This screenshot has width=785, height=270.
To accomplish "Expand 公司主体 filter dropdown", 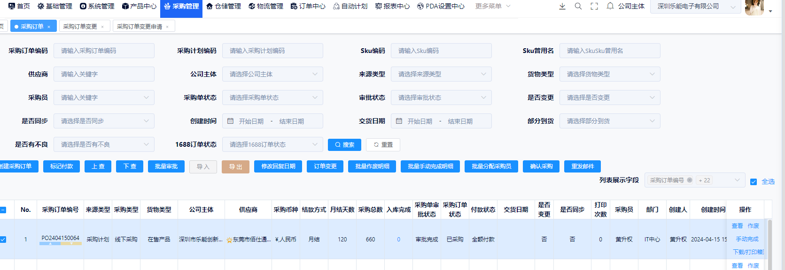I will (x=272, y=74).
